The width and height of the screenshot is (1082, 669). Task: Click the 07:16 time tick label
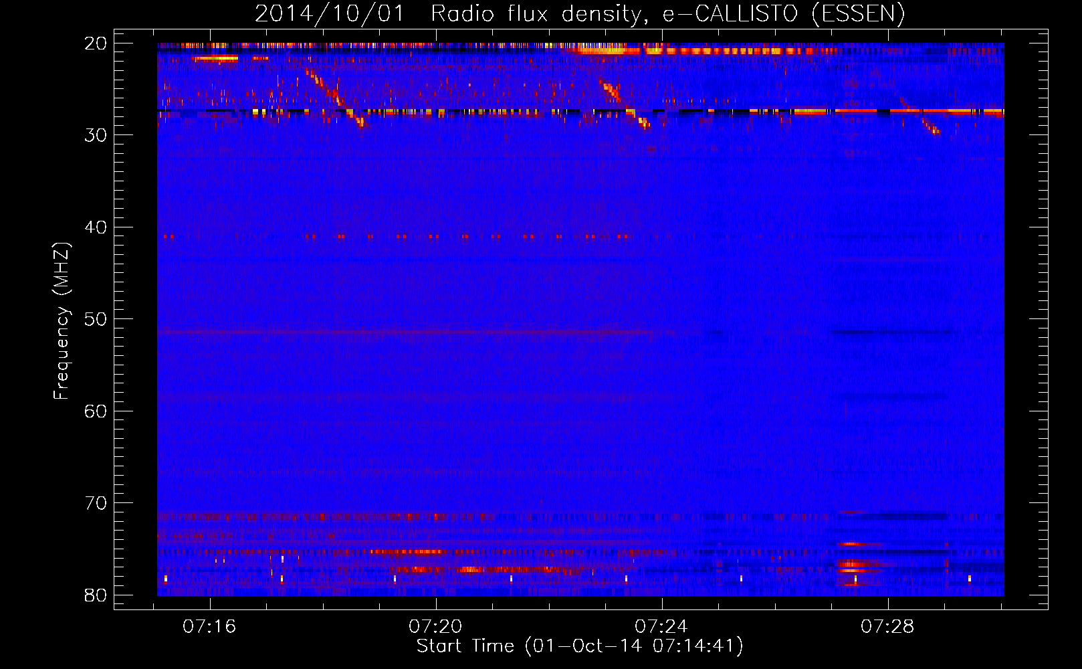[x=210, y=627]
